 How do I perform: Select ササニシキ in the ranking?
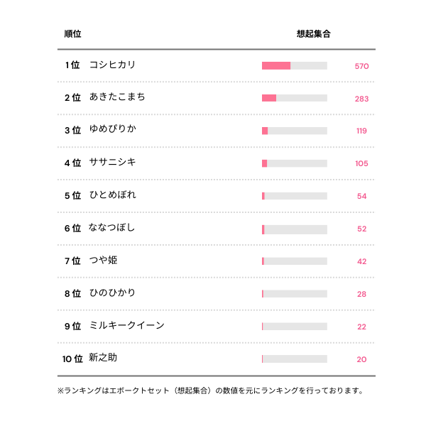(x=112, y=163)
